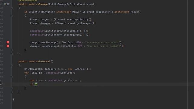The height and width of the screenshot is (109, 194).
Task: Click the timer variable on line 61
Action: [40, 81]
